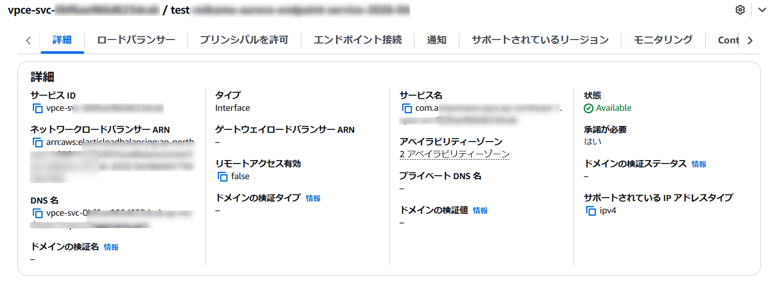Viewport: 775px width, 287px height.
Task: Click the 2 アベイラビリティーゾーン link
Action: (x=455, y=154)
